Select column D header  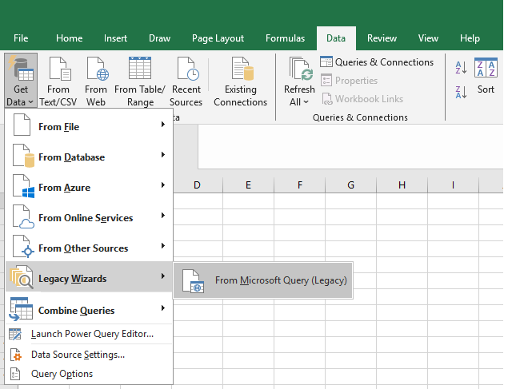point(197,185)
